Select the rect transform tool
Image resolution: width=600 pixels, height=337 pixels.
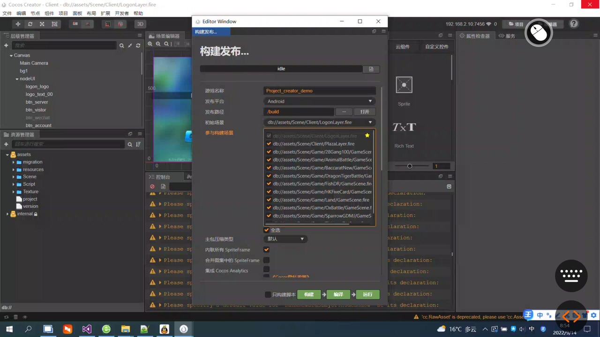[54, 24]
